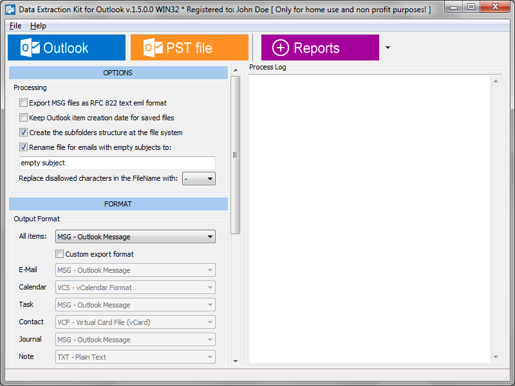515x386 pixels.
Task: Click the options panel vertical scrollbar thumb
Action: pyautogui.click(x=235, y=155)
